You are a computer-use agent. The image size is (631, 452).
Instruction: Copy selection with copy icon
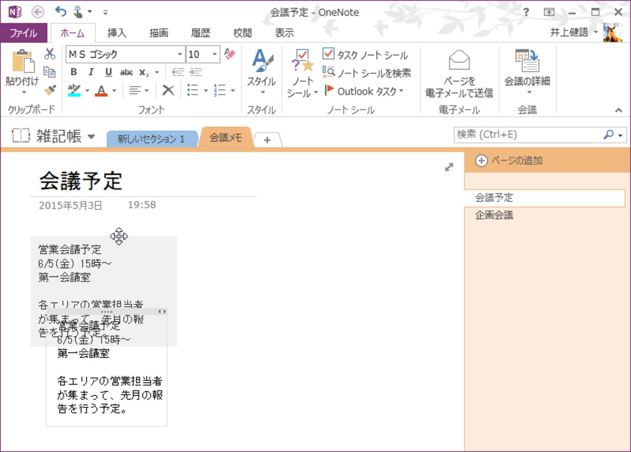50,72
